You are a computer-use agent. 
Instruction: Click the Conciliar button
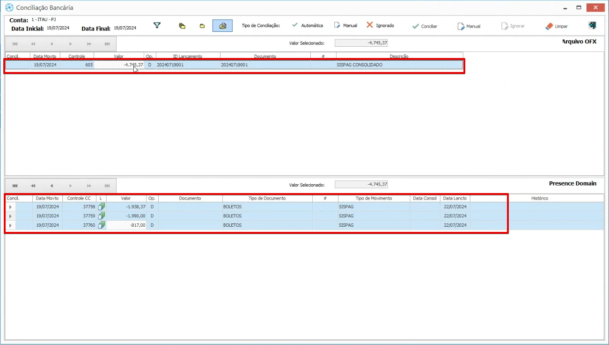tap(425, 26)
